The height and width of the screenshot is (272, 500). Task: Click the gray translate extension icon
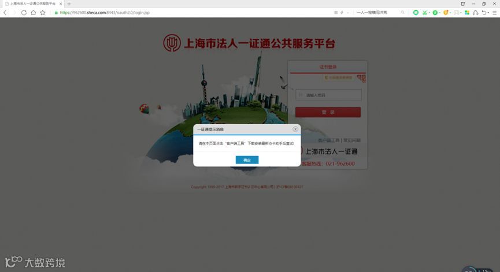click(456, 13)
